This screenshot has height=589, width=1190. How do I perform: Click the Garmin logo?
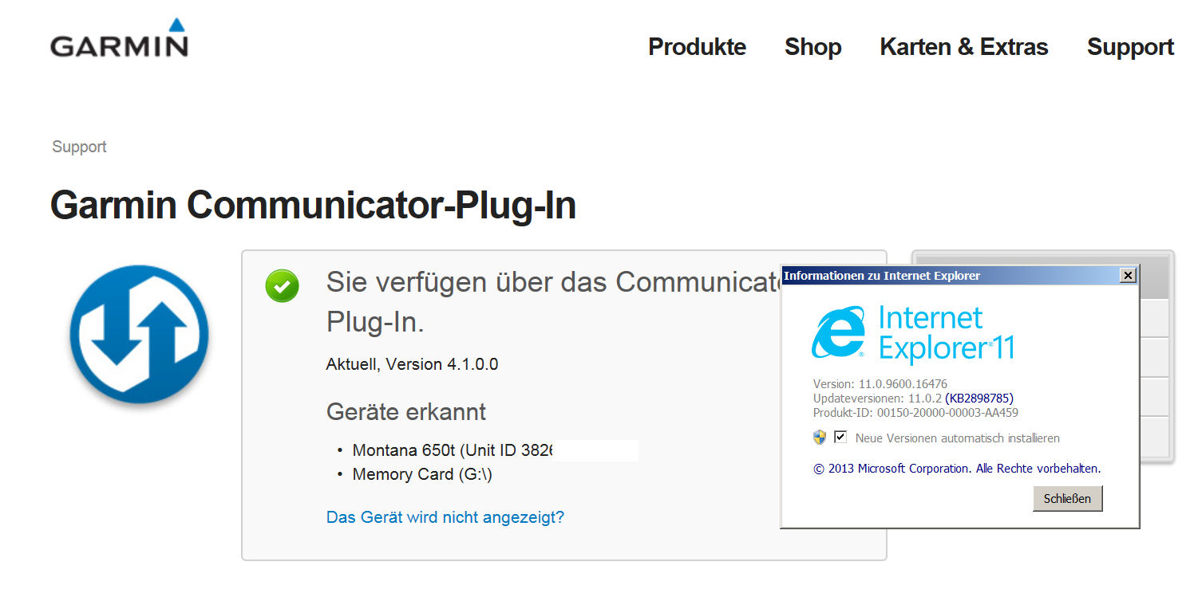pos(119,38)
